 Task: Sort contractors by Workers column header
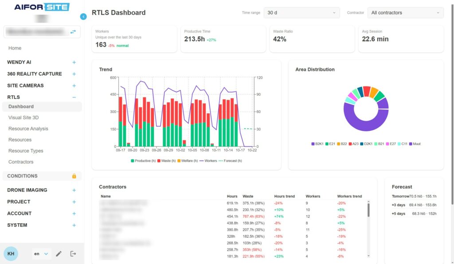click(313, 197)
